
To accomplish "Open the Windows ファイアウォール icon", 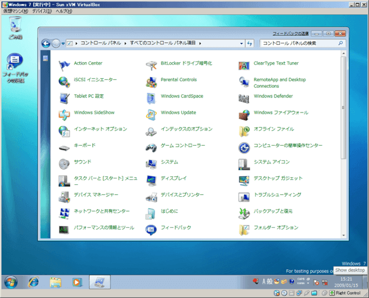I will (244, 114).
